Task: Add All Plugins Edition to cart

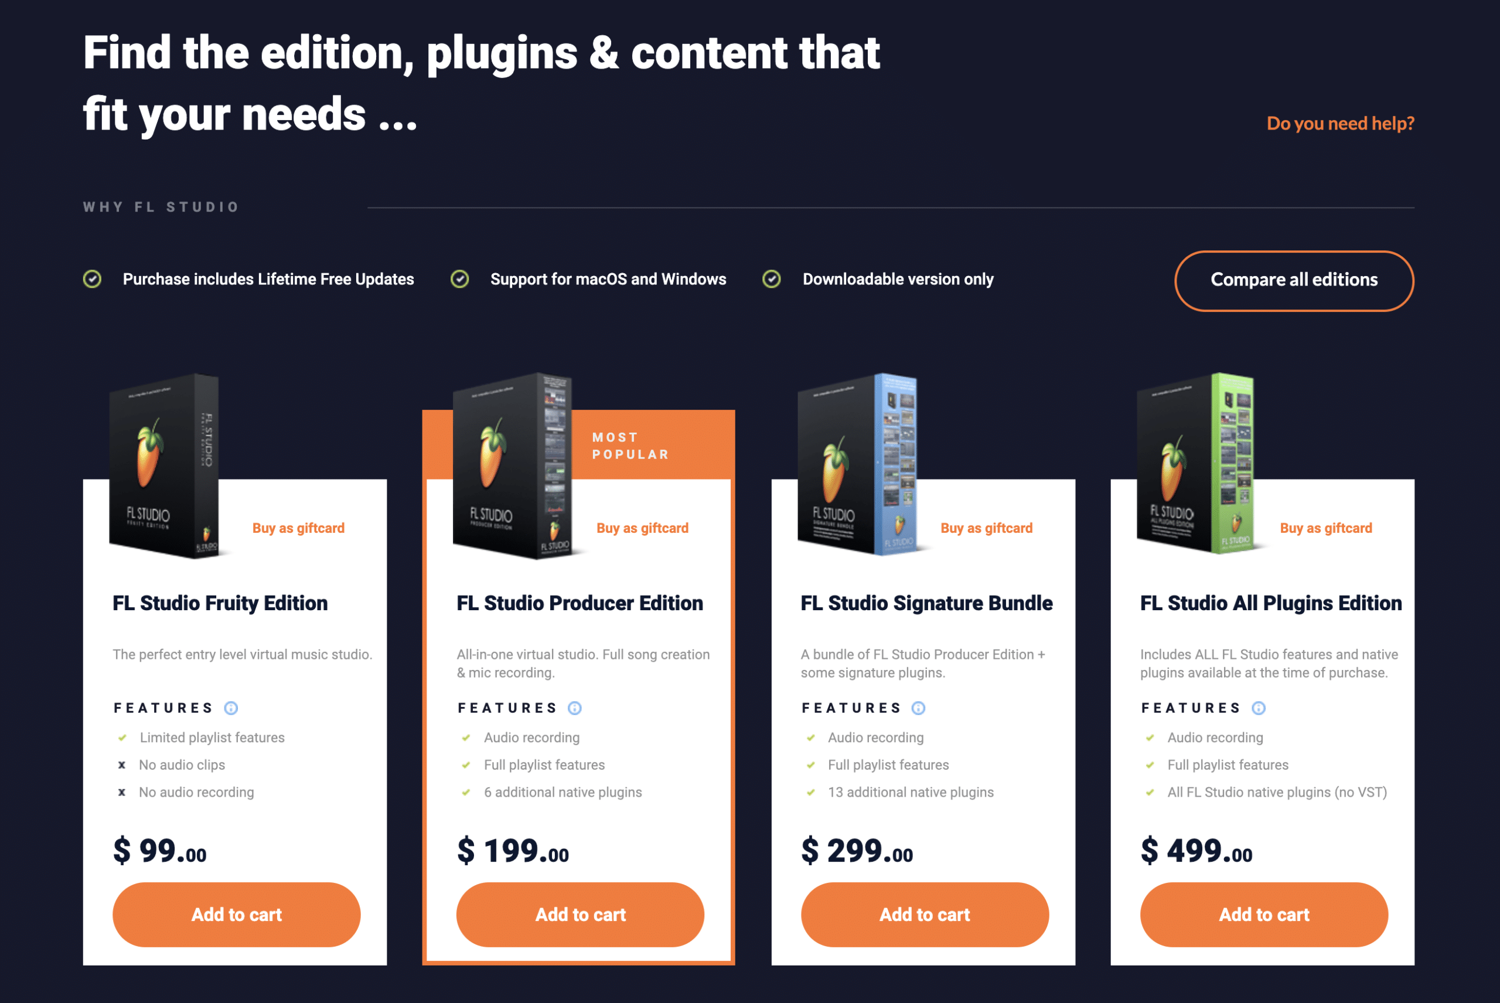Action: click(1264, 914)
